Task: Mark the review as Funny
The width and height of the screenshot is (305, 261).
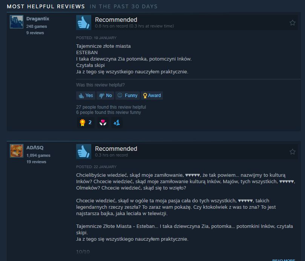Action: tap(127, 96)
